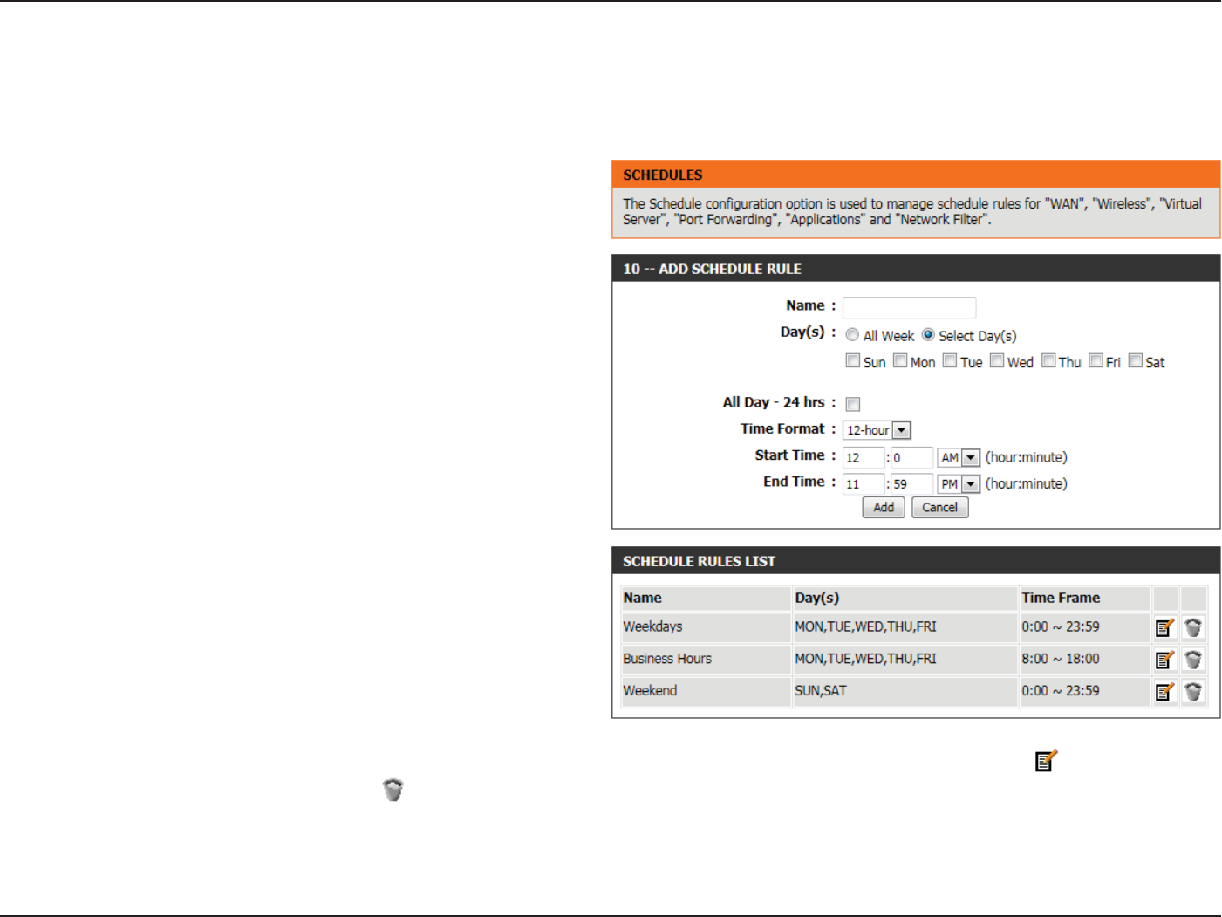Click the Weekdays row MON,TUE,WED,THU,FRI days cell

point(905,627)
